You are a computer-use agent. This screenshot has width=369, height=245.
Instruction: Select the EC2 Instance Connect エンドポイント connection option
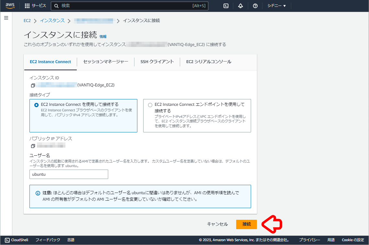point(150,105)
